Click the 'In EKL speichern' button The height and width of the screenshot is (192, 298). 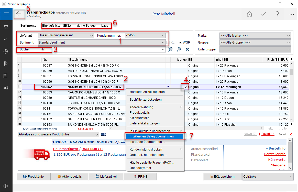(x=222, y=177)
